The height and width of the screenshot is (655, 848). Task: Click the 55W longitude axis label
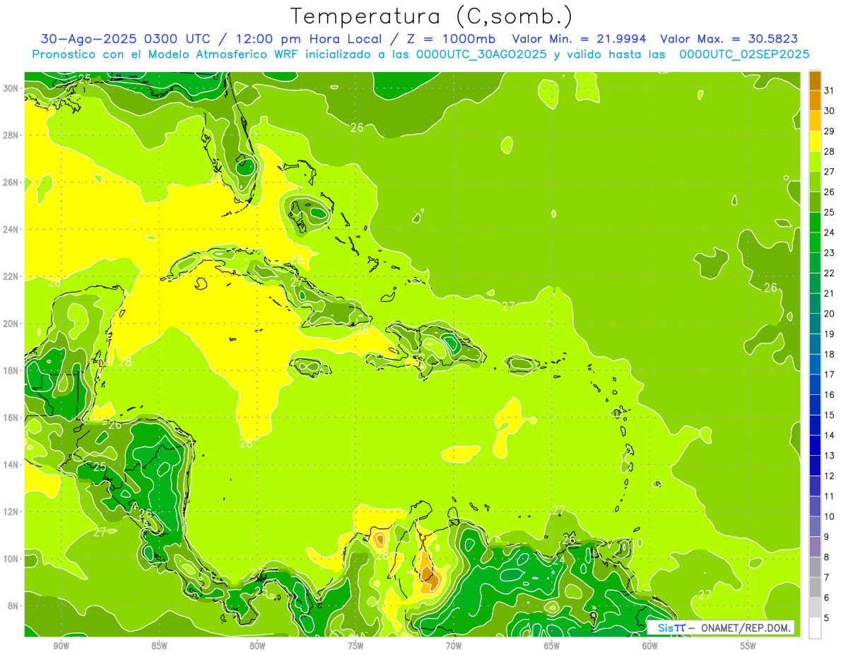[x=748, y=646]
